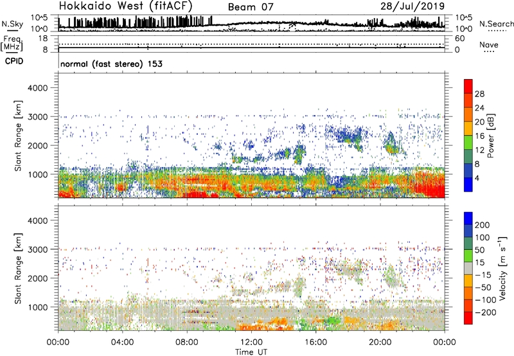Viewport: 514px width, 356px height.
Task: Select the "Freq. [MHz]" axis label
Action: click(12, 44)
